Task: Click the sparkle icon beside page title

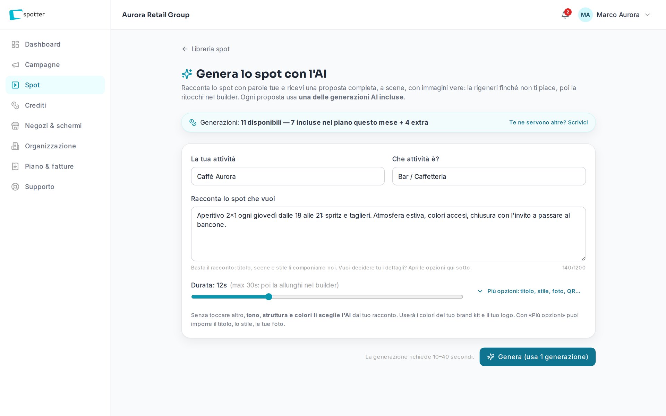Action: pos(187,74)
